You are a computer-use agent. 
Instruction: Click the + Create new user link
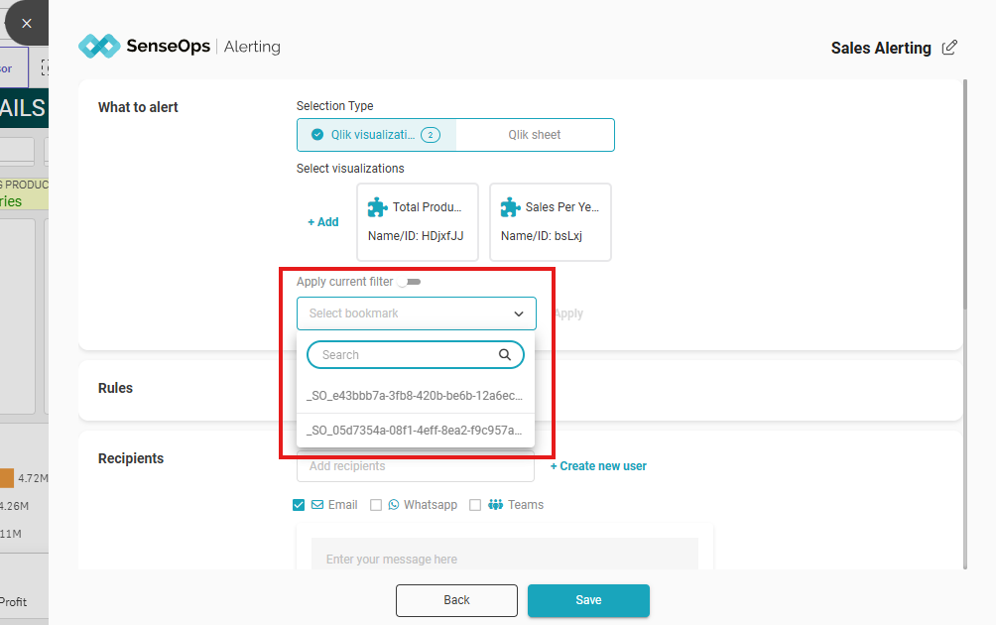598,466
